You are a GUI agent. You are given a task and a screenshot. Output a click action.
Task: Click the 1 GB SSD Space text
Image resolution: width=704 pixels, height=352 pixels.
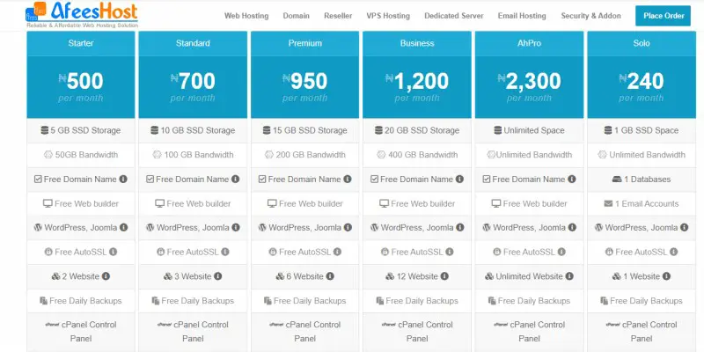coord(646,130)
